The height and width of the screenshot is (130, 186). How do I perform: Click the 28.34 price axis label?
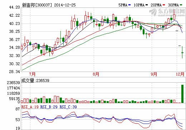pyautogui.click(x=14, y=72)
